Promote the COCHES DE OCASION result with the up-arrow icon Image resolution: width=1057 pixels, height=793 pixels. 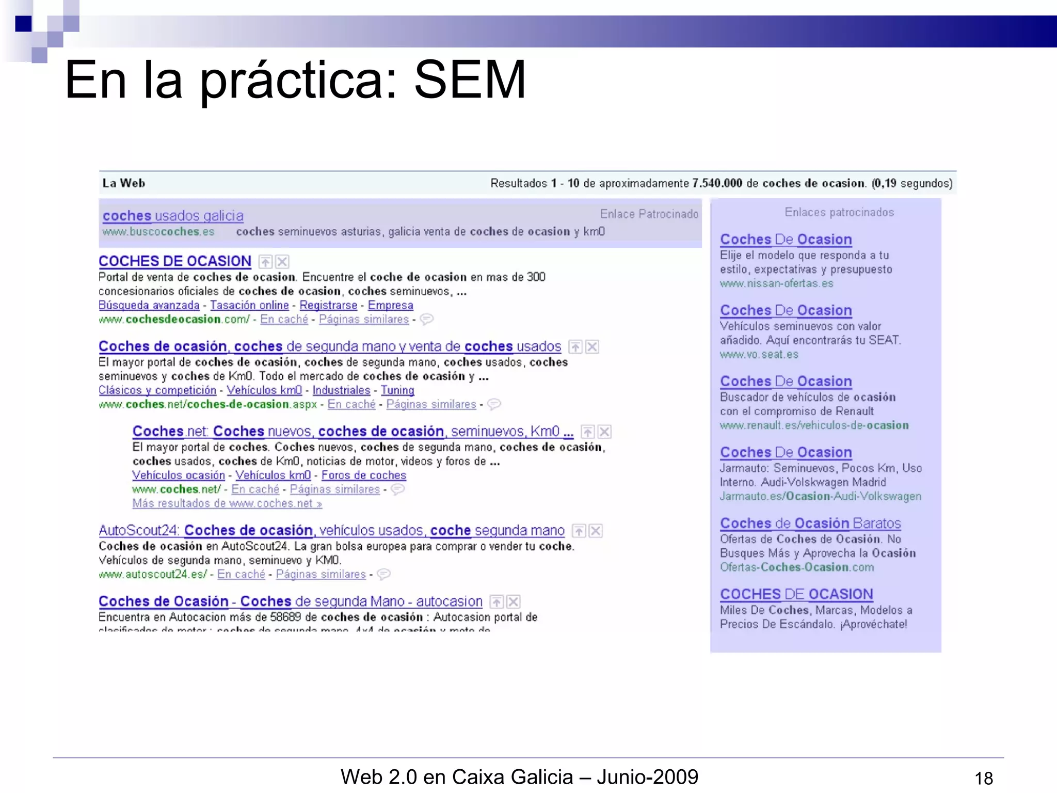coord(265,262)
